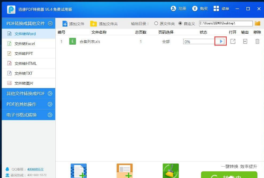Click the play button to start conversion
Image resolution: width=264 pixels, height=178 pixels.
pos(221,41)
